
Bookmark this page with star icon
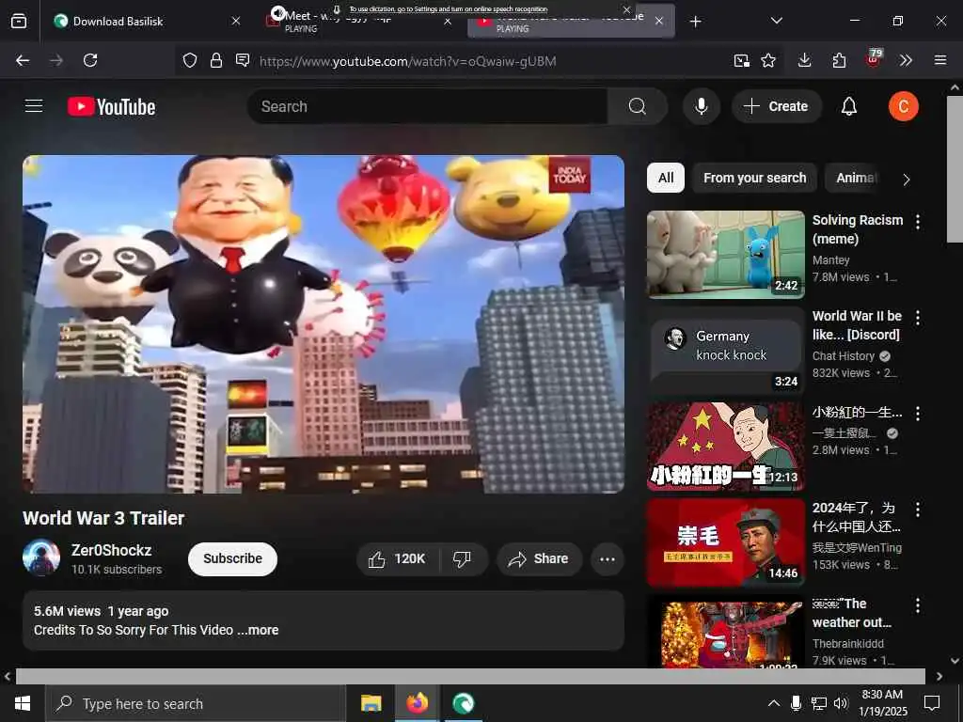click(768, 60)
